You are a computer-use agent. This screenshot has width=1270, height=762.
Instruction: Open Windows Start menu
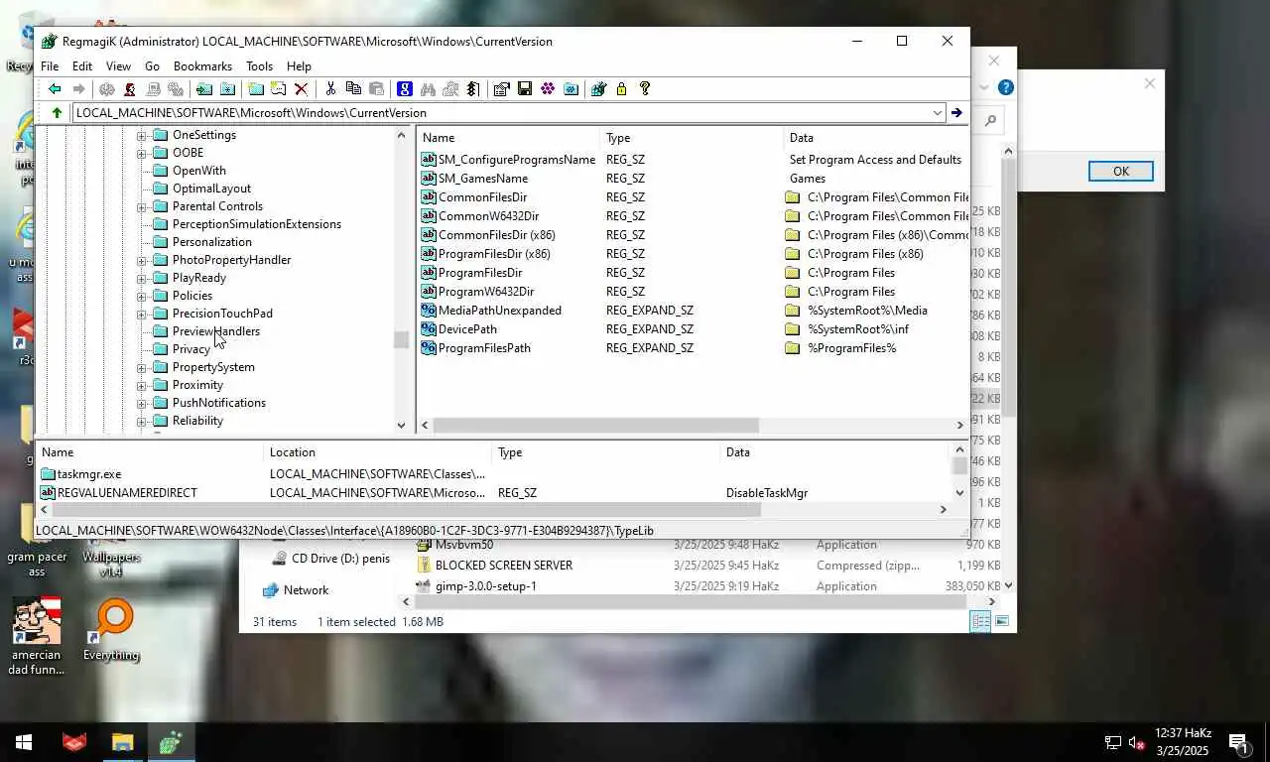[24, 742]
